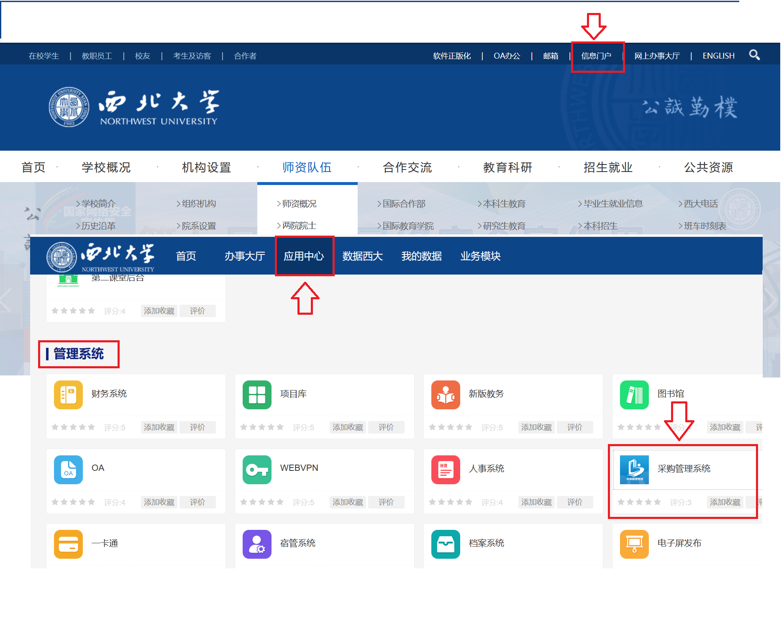Screen dimensions: 784x637
Task: Expand the 师资概况 submenu entry
Action: click(299, 204)
